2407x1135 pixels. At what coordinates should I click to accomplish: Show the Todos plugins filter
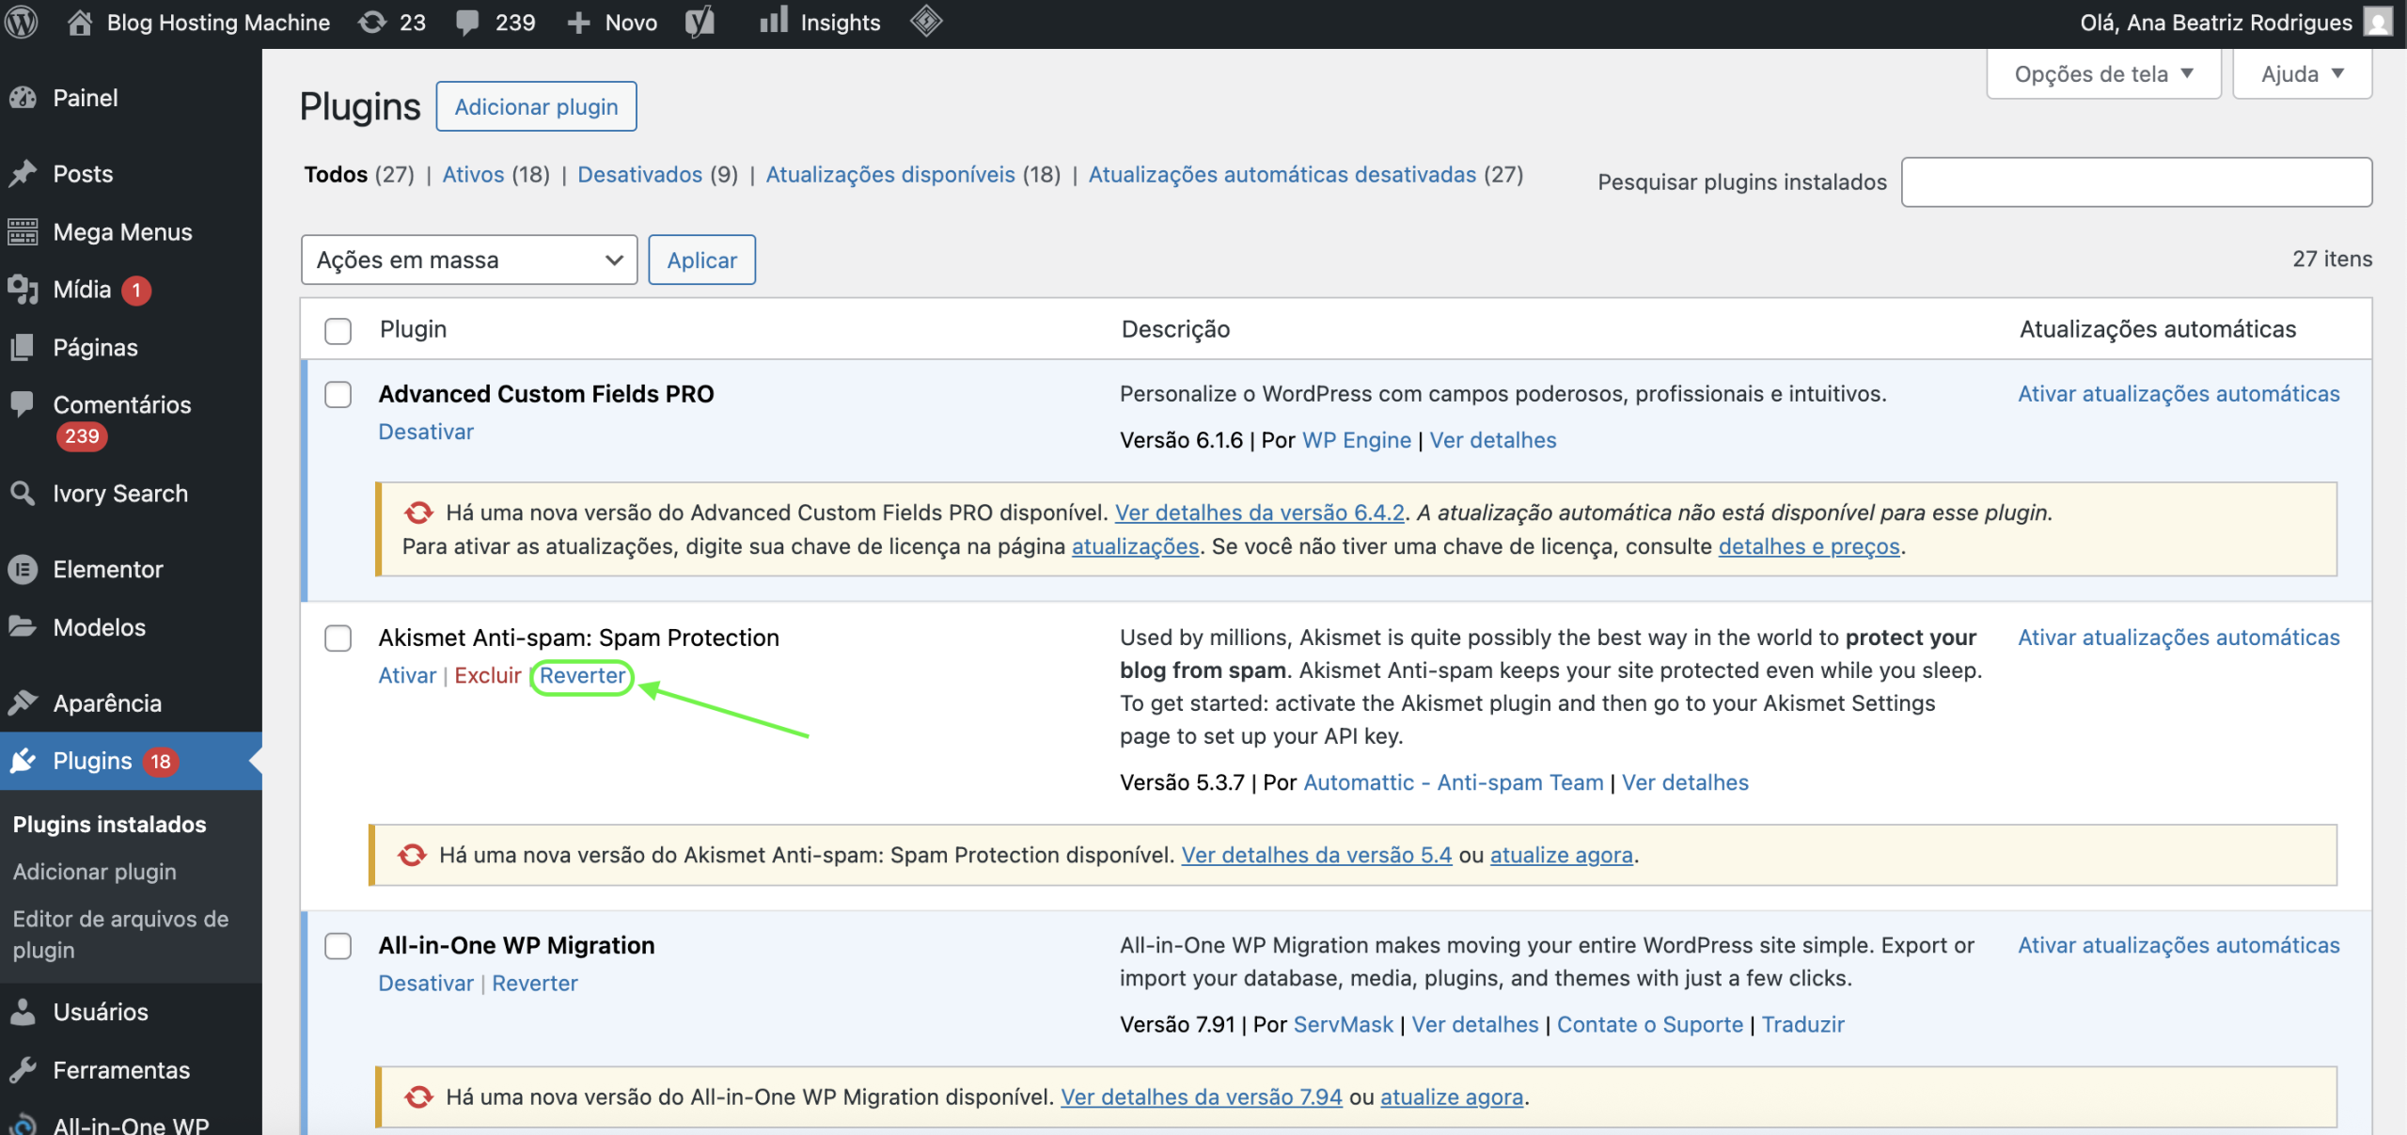pos(336,174)
